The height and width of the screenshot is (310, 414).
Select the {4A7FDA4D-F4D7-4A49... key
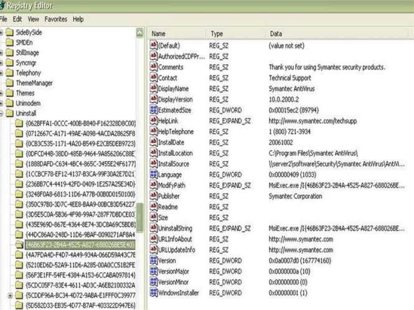(x=80, y=255)
